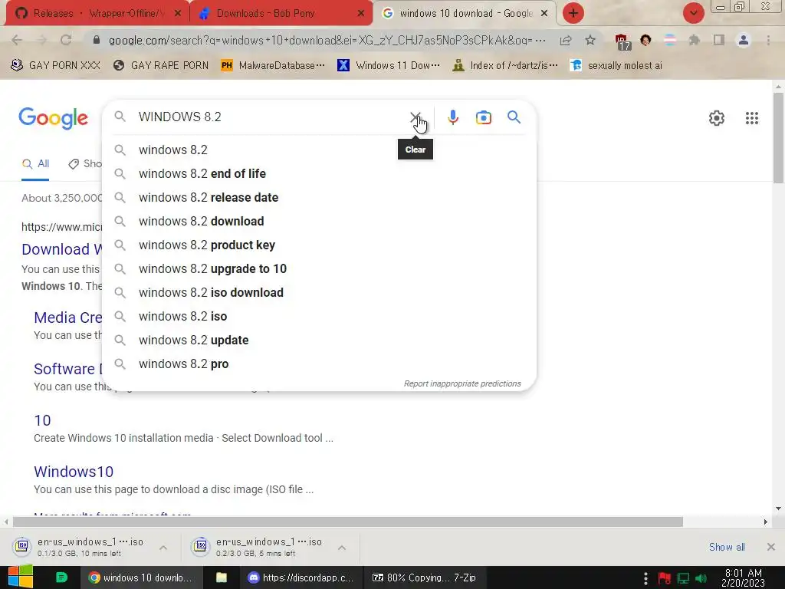Image resolution: width=785 pixels, height=589 pixels.
Task: Close the windows 10 download Google tab
Action: (544, 14)
